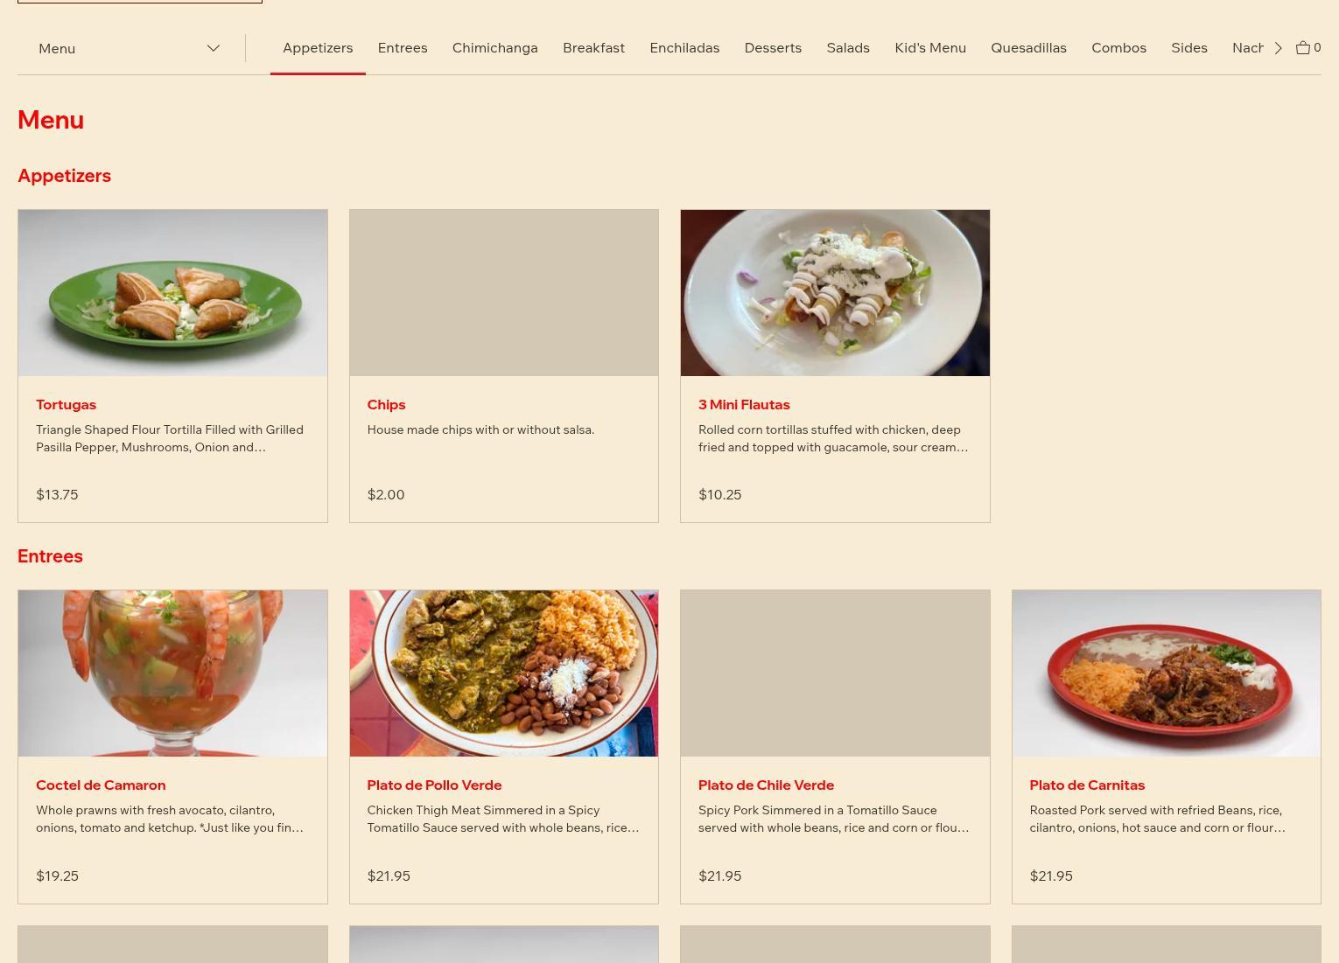The height and width of the screenshot is (963, 1339).
Task: Jump to the Desserts section tab
Action: (773, 48)
